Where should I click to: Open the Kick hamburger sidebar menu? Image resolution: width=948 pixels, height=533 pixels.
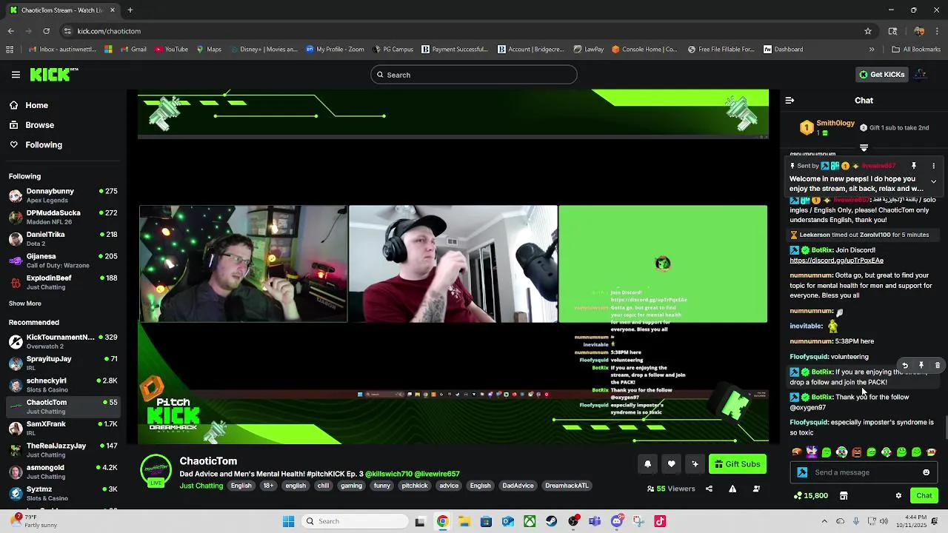click(x=16, y=75)
